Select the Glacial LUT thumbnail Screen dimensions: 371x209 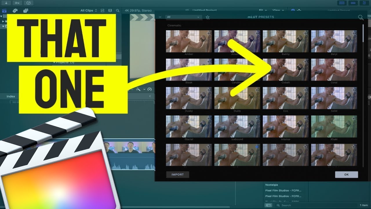[x=189, y=127]
